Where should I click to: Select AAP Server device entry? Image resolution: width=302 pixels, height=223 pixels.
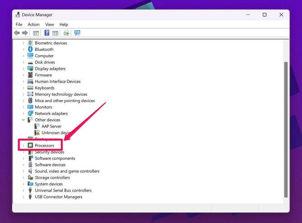point(51,126)
